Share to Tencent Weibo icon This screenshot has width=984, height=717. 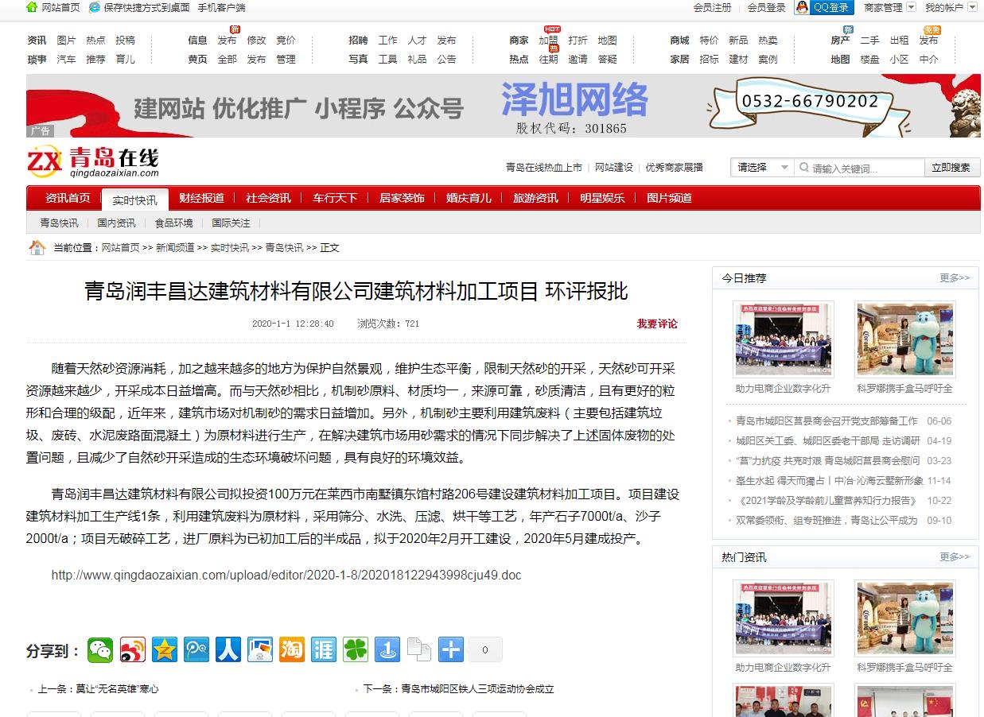coord(196,649)
